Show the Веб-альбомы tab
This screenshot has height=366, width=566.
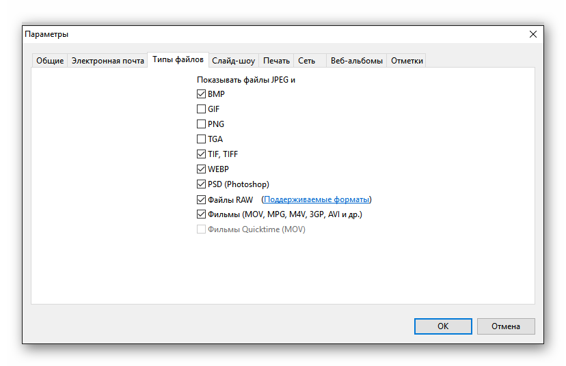pyautogui.click(x=356, y=61)
